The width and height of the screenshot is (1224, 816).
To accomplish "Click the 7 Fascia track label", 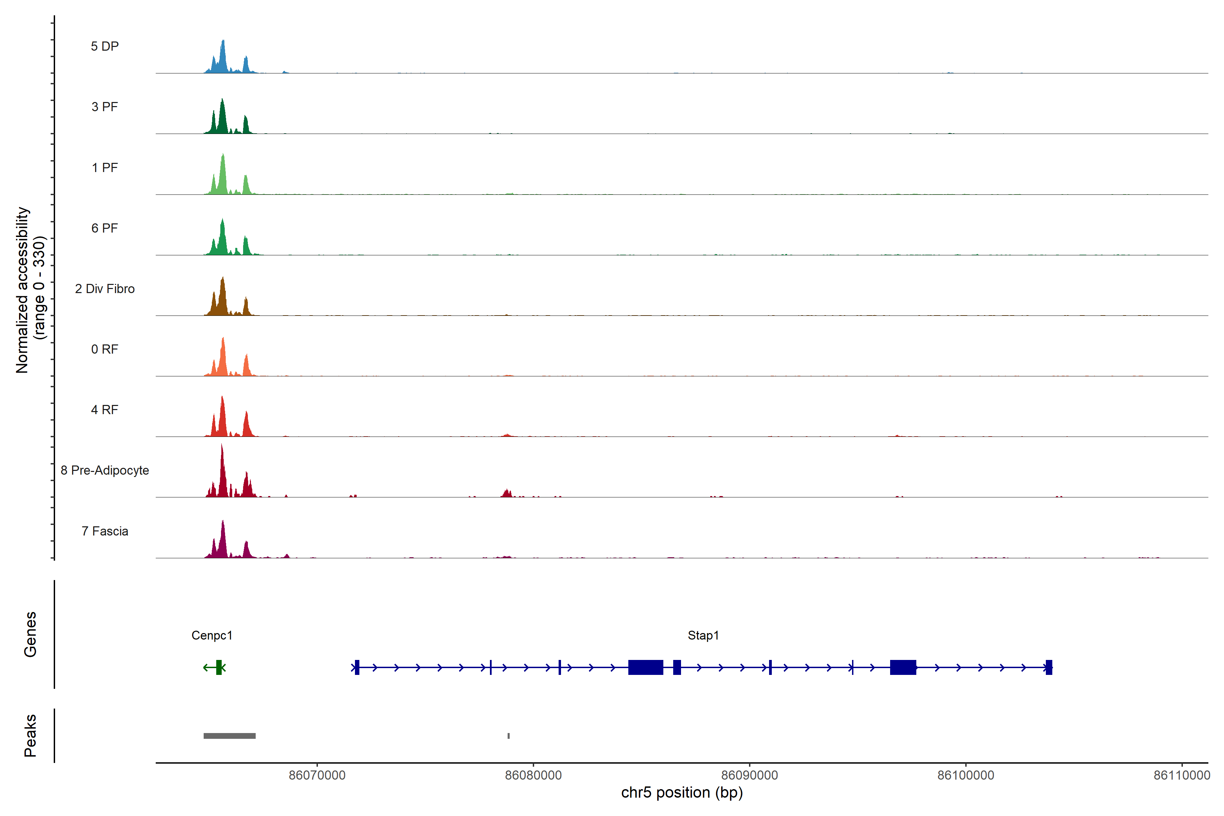I will point(105,531).
